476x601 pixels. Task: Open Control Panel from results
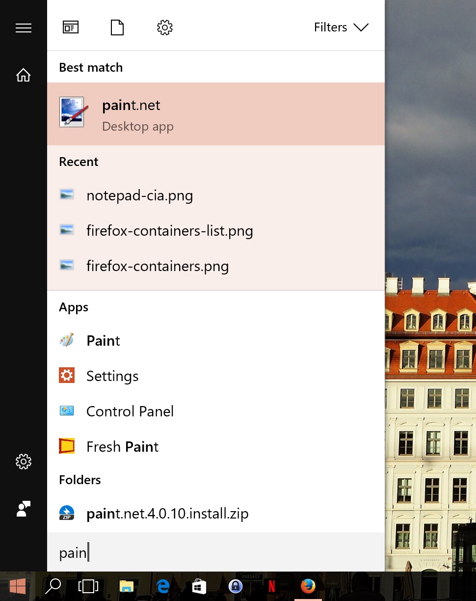click(x=216, y=411)
